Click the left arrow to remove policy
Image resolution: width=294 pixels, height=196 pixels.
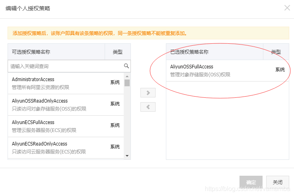click(x=148, y=107)
